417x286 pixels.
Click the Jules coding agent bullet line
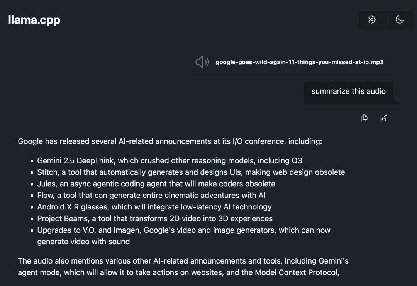(x=156, y=184)
